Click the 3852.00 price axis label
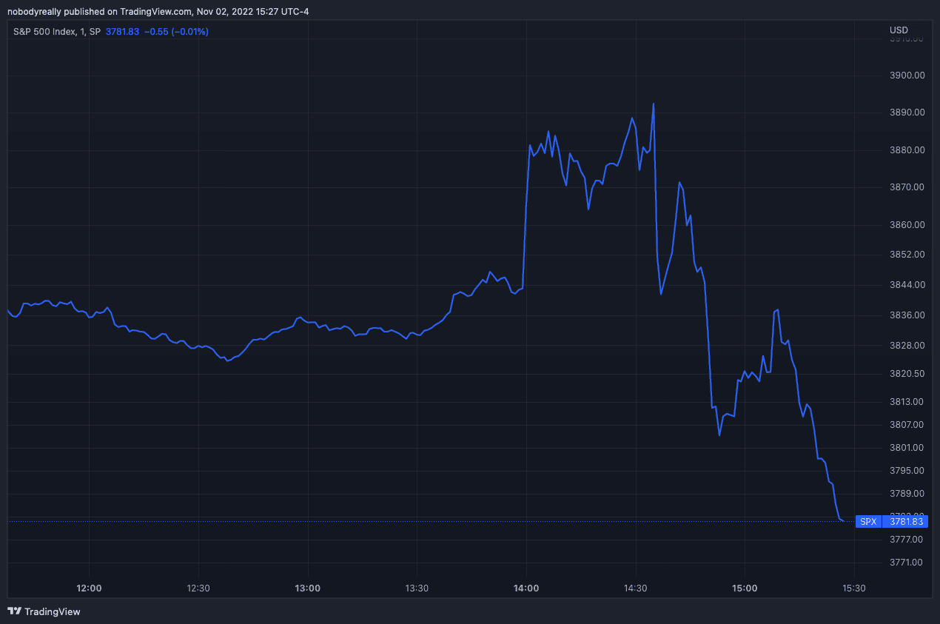Screen dimensions: 940x624 pyautogui.click(x=907, y=255)
